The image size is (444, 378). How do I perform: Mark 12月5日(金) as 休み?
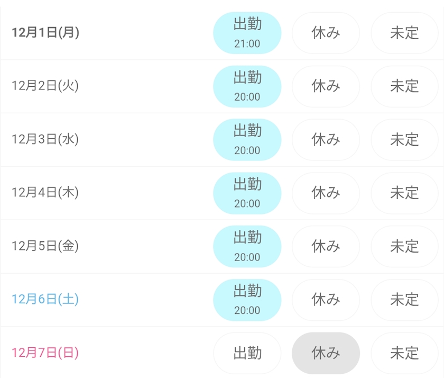326,246
